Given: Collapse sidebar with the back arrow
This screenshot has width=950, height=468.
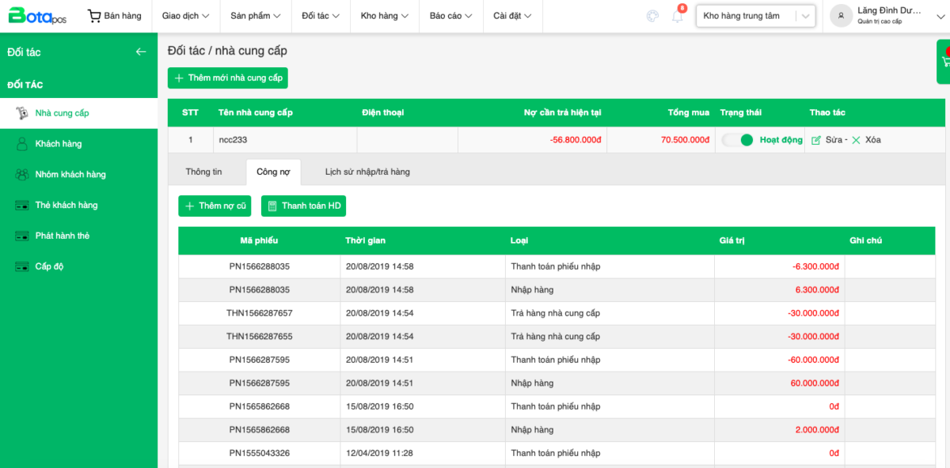Looking at the screenshot, I should [141, 52].
